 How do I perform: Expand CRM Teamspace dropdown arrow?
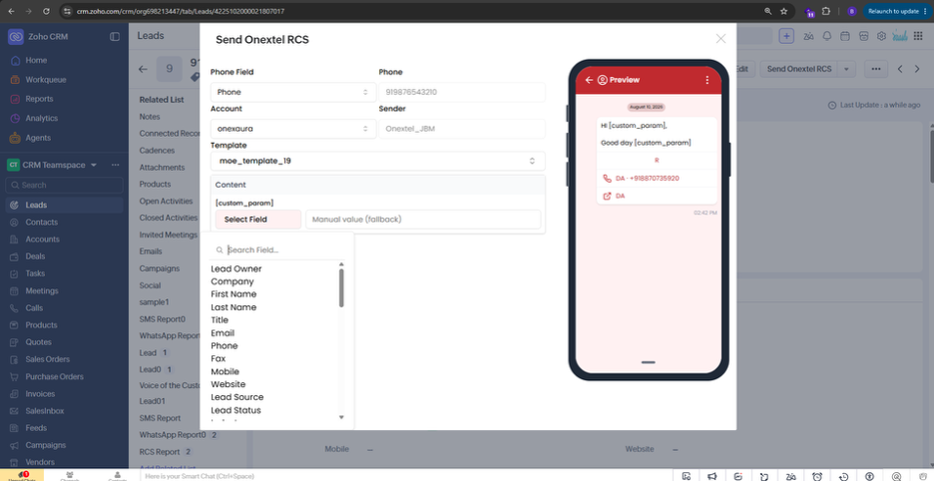pyautogui.click(x=94, y=165)
